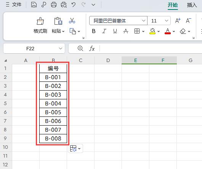Expand the Name Box F22 dropdown
Image resolution: width=202 pixels, height=169 pixels.
click(61, 48)
